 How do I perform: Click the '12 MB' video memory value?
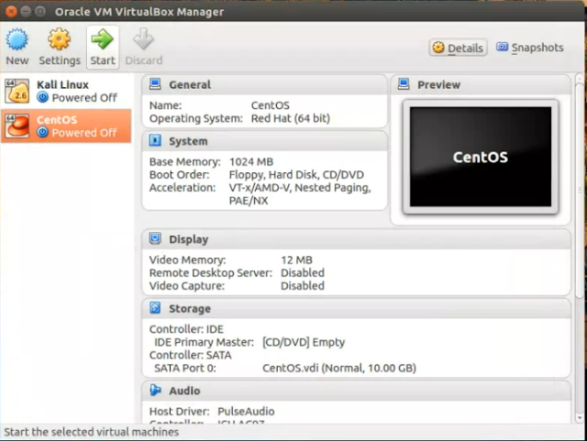click(296, 259)
